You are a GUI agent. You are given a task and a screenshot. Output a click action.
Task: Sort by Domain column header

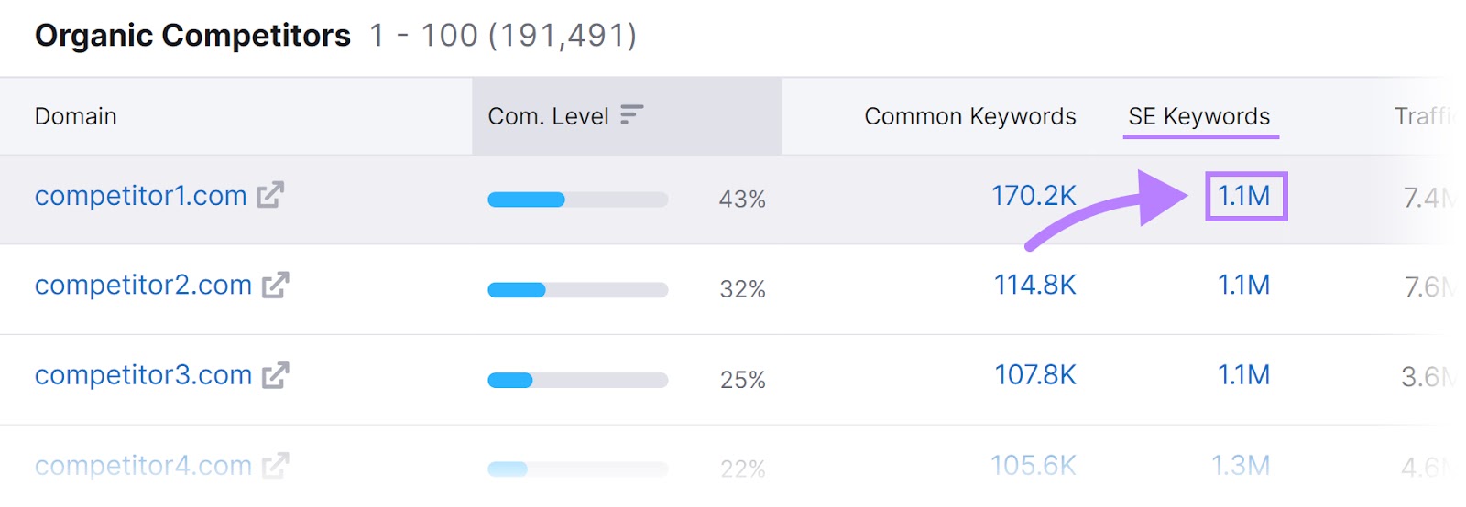(76, 116)
